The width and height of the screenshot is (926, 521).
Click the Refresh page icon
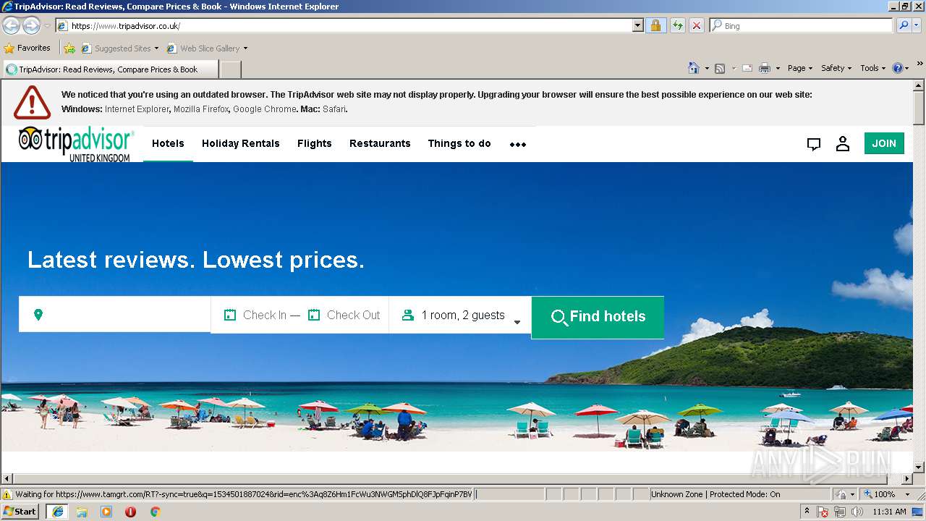coord(677,25)
